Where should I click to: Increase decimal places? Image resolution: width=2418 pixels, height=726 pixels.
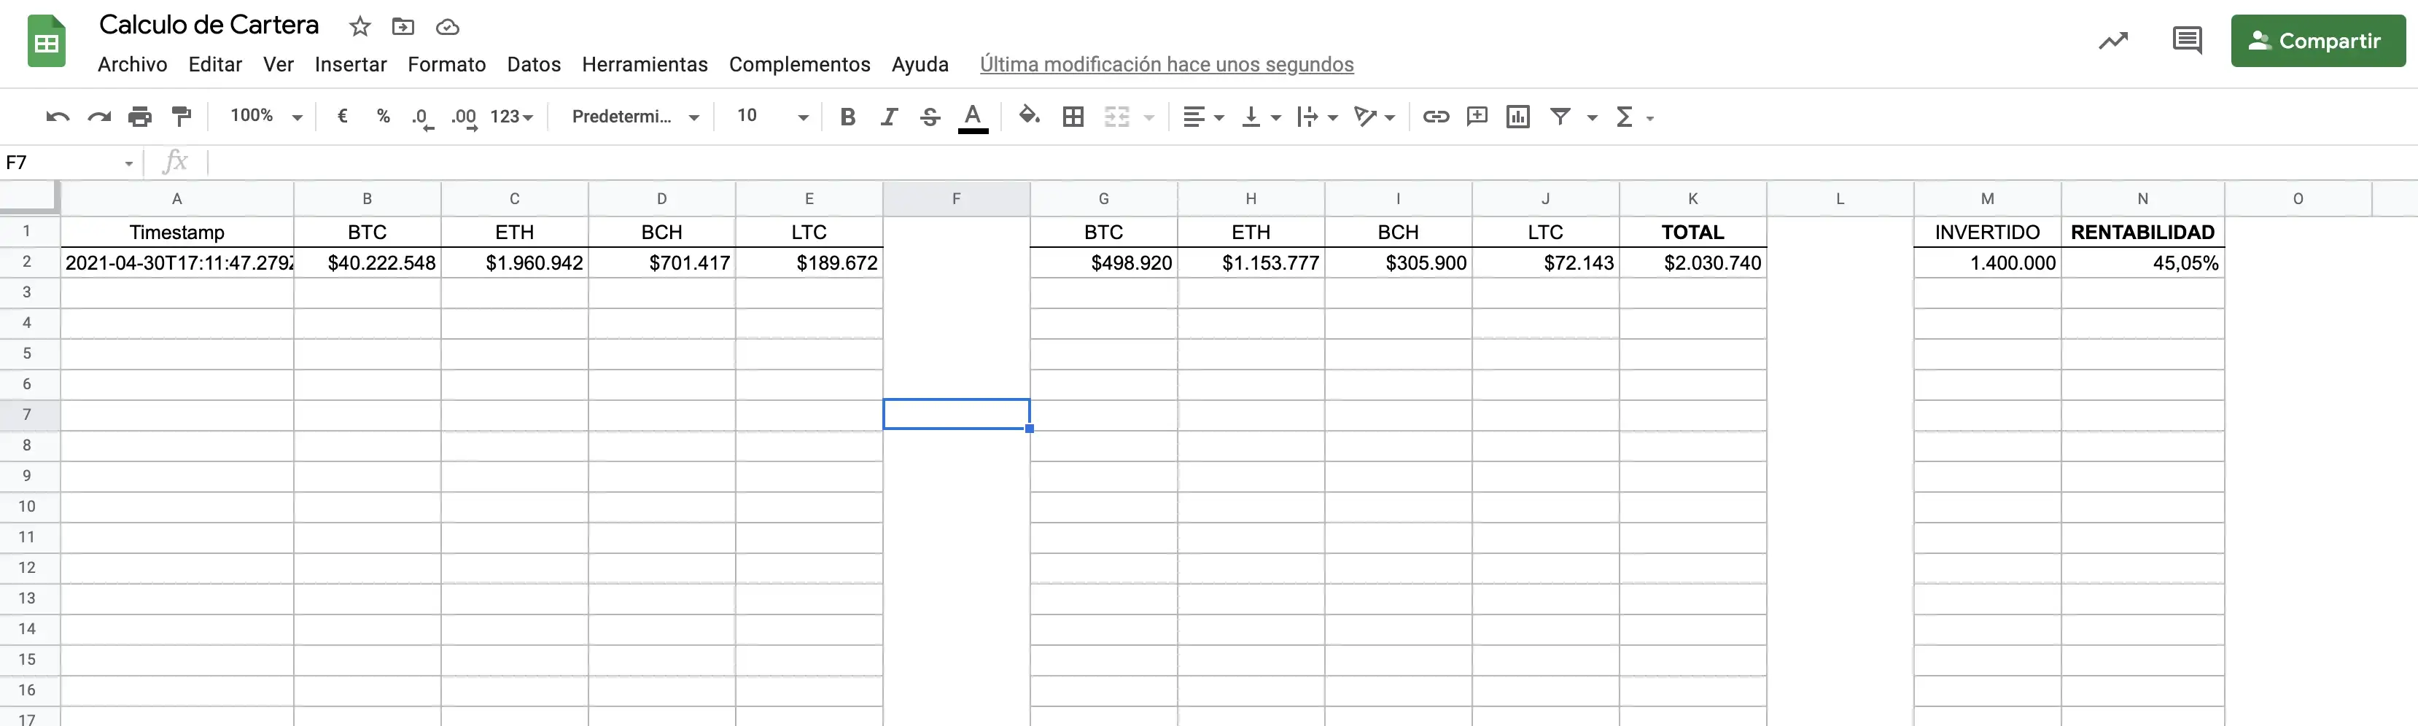[x=464, y=118]
